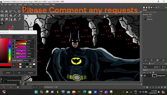Toggle lock pixels brush icon

pos(148,72)
